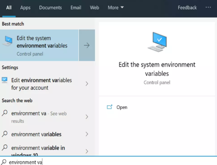Click the large computer icon in preview pane
217x165 pixels.
(x=157, y=42)
